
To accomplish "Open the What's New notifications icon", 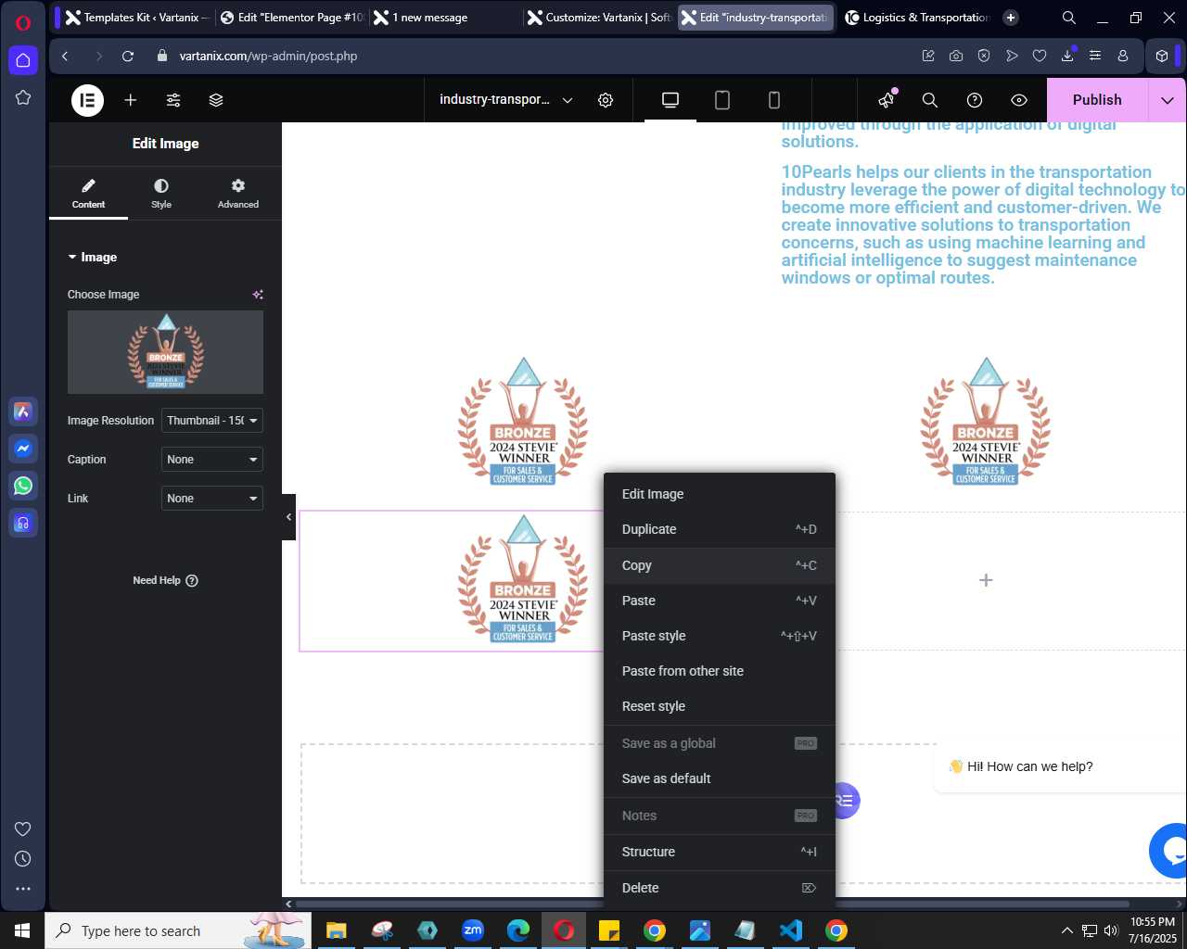I will [x=887, y=99].
